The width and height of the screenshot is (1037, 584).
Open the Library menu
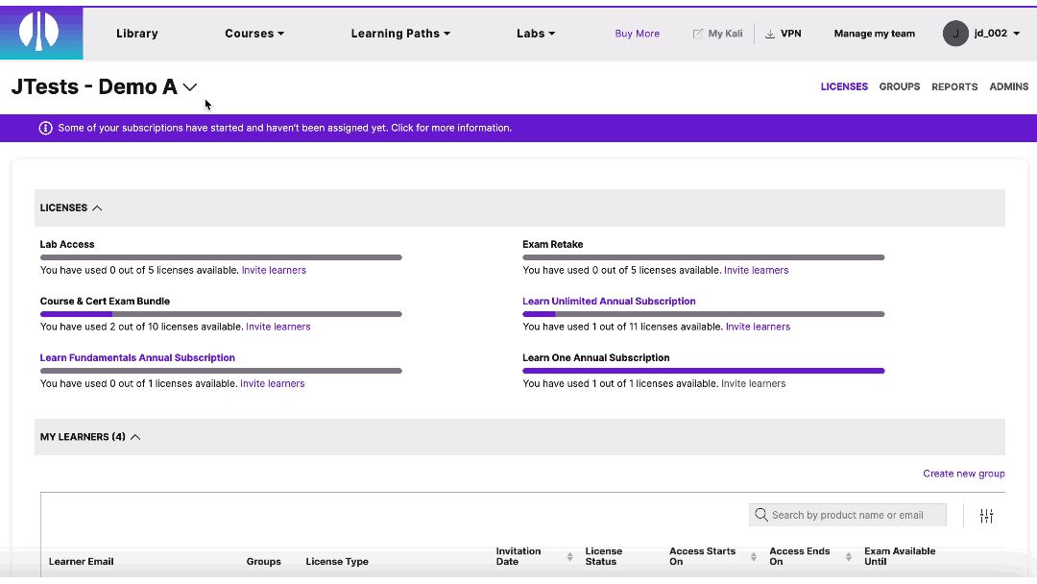point(136,33)
